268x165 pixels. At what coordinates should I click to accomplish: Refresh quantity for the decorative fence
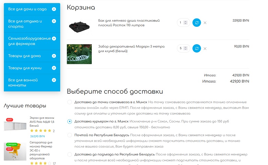[197, 48]
